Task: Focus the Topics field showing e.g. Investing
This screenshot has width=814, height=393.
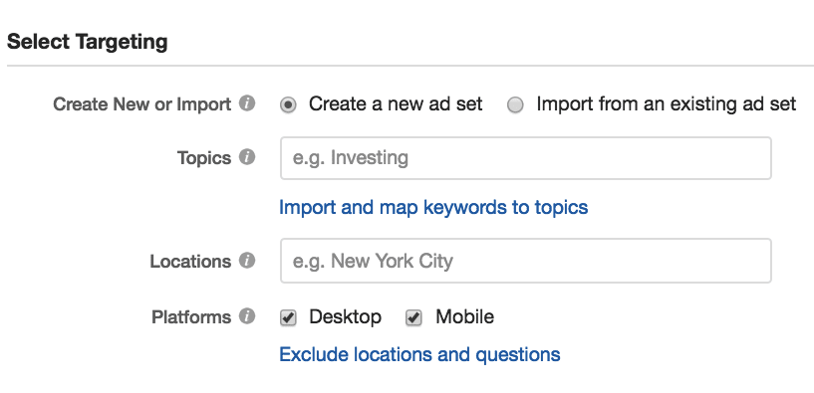Action: [526, 158]
